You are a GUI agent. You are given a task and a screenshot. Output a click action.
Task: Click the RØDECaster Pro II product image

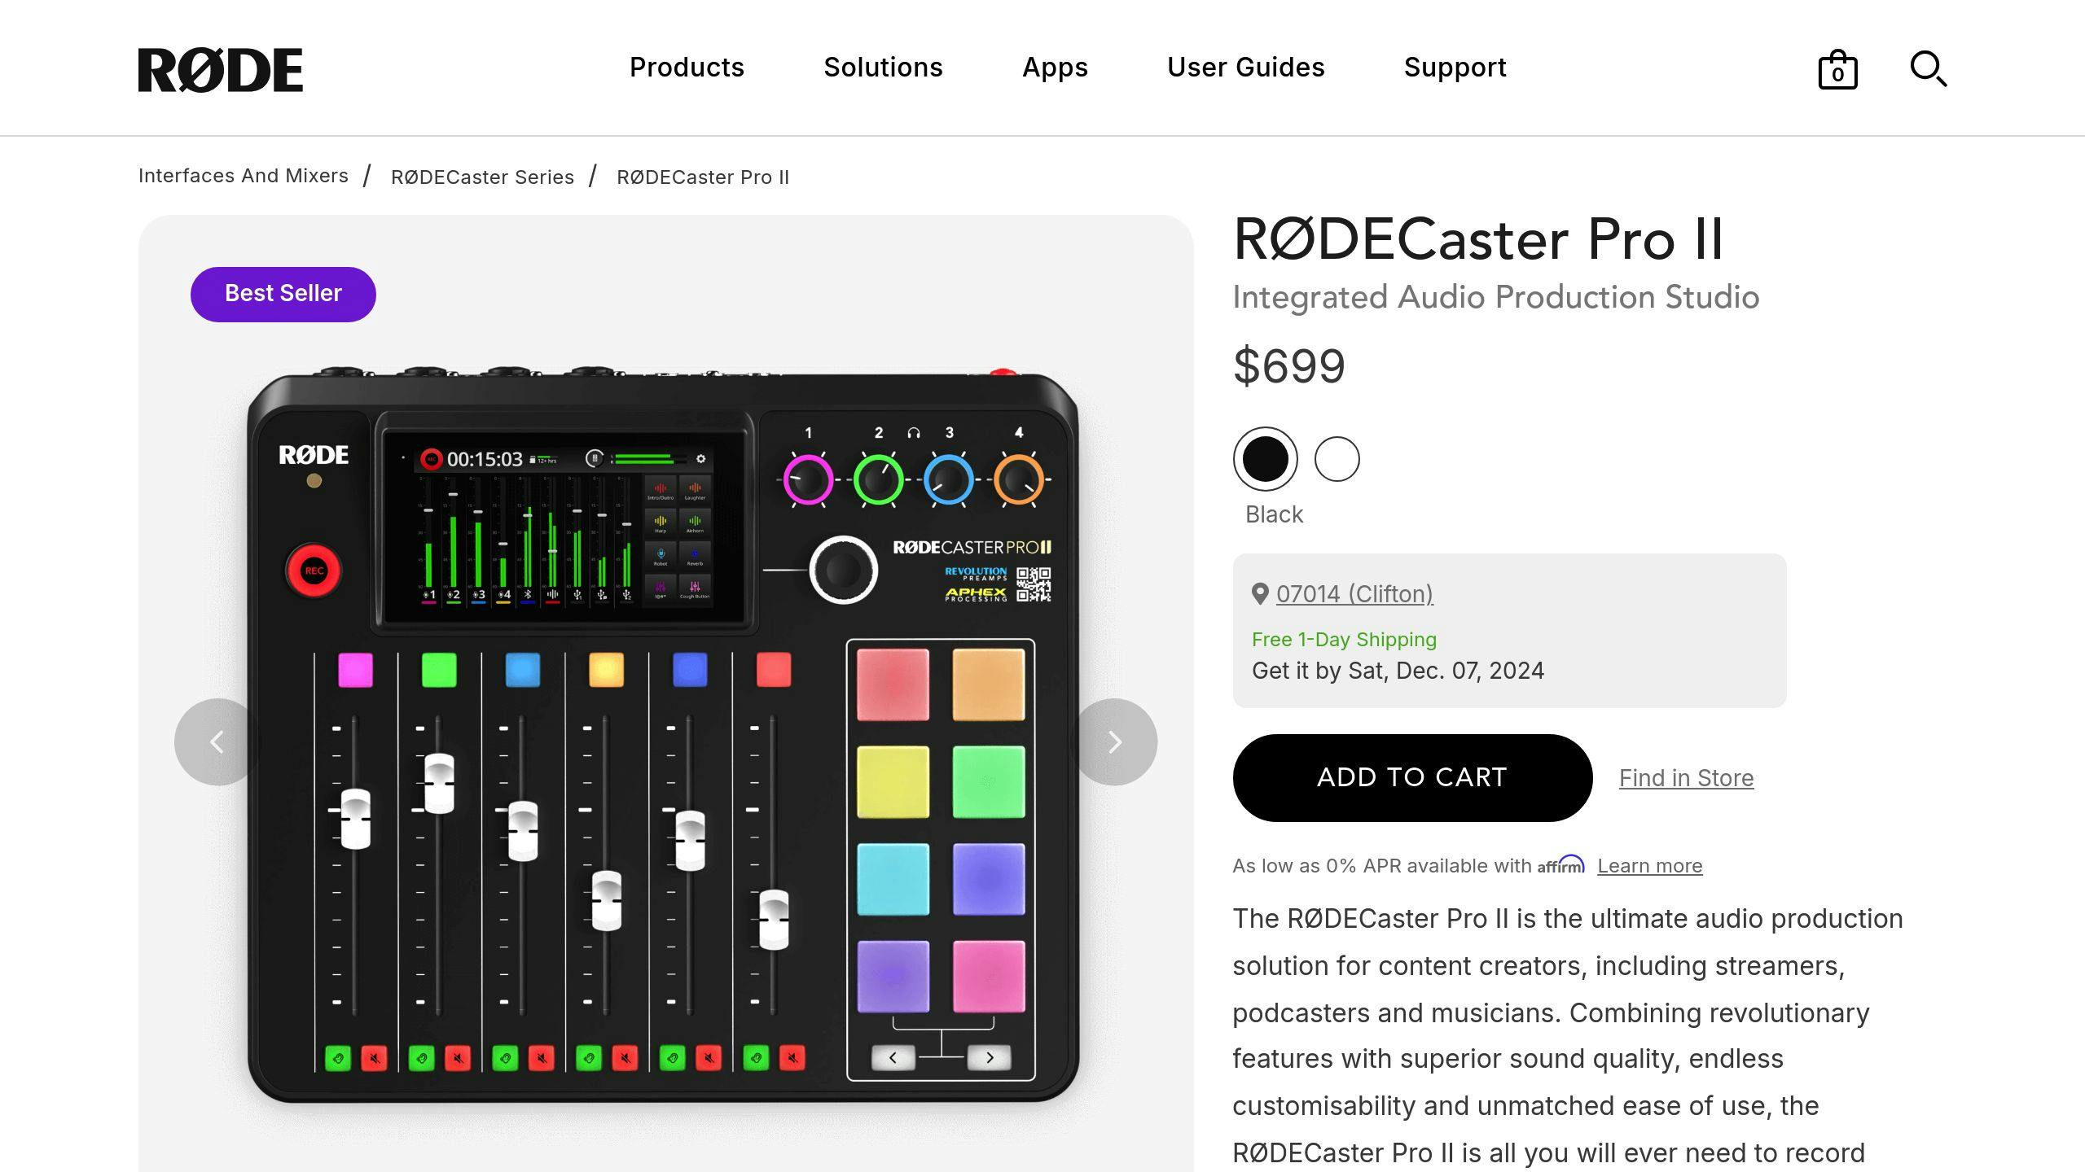click(x=663, y=735)
